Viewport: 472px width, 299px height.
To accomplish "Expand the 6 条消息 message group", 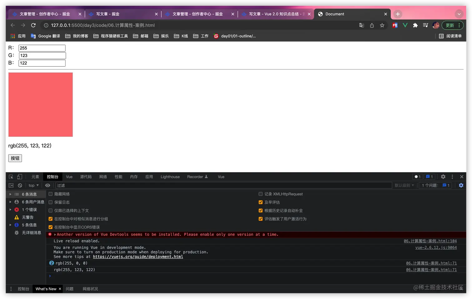I will 11,194.
